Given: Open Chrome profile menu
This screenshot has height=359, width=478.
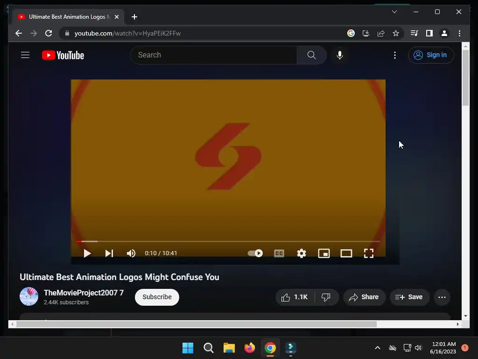Looking at the screenshot, I should (444, 33).
